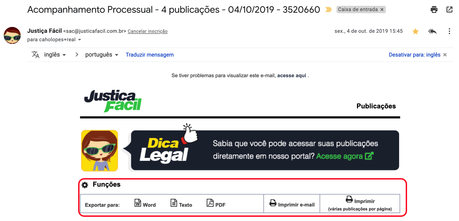Remove the Caixa de entrada label
The width and height of the screenshot is (459, 221).
tap(382, 10)
